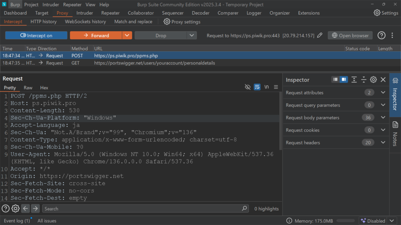Image resolution: width=401 pixels, height=225 pixels.
Task: Select POST ppms.php request row
Action: [x=200, y=56]
